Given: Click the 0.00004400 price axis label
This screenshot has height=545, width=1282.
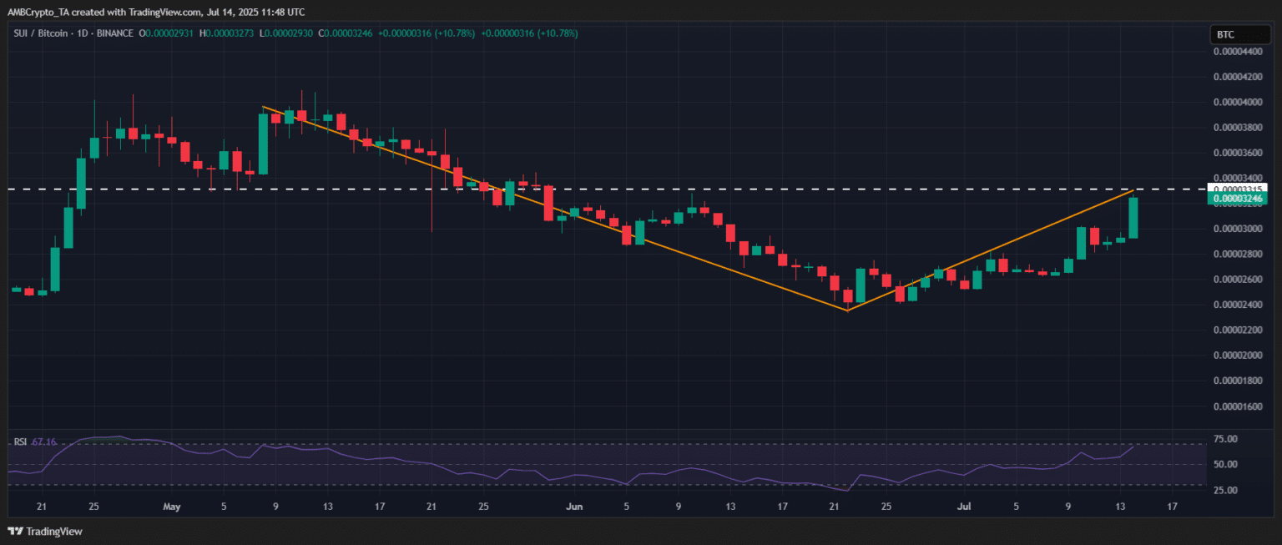Looking at the screenshot, I should tap(1239, 51).
